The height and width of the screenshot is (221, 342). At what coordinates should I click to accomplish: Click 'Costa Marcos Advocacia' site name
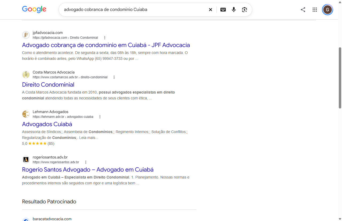[x=54, y=72]
